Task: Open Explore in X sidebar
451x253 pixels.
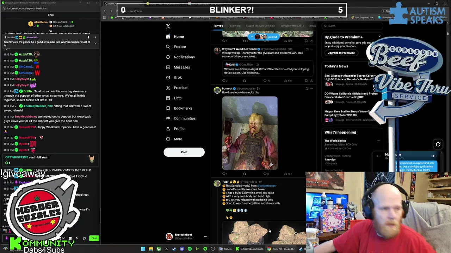Action: (176, 47)
